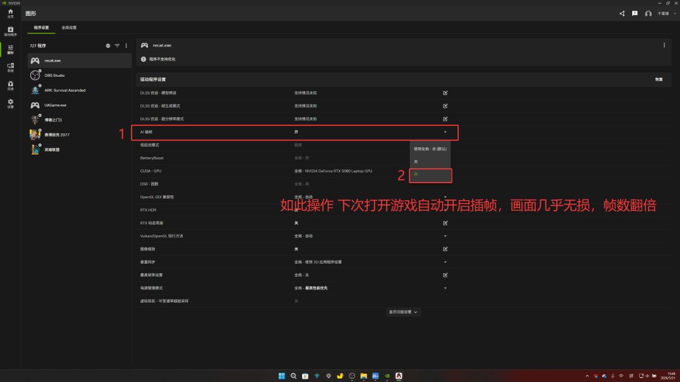
Task: Click the taskbar input method 中 indicator
Action: (621, 376)
